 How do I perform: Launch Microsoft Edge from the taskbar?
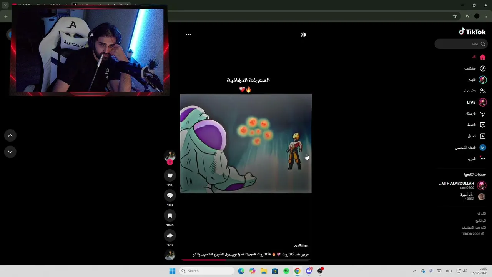[241, 271]
